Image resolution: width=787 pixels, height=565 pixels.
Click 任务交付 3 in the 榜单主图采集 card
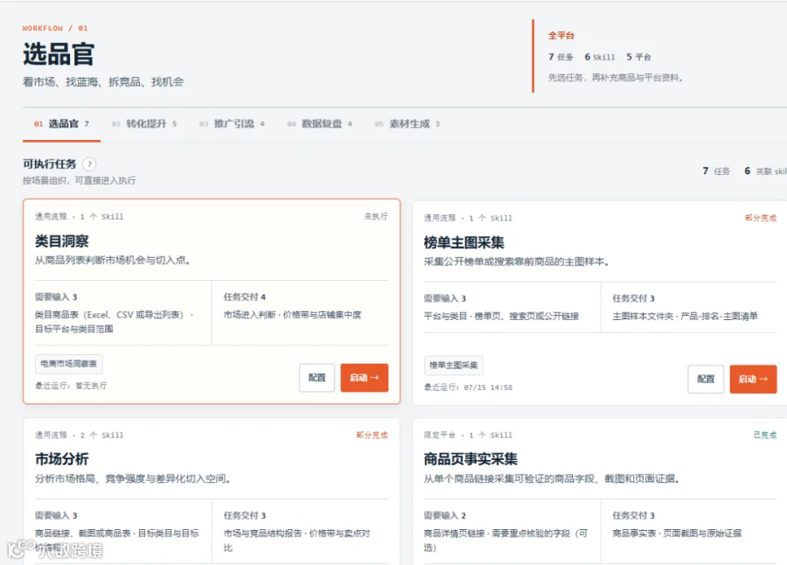tap(633, 298)
